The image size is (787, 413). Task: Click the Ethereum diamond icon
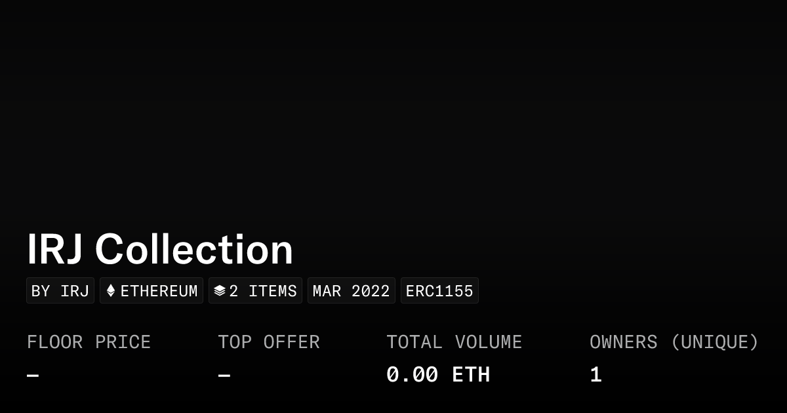click(111, 290)
